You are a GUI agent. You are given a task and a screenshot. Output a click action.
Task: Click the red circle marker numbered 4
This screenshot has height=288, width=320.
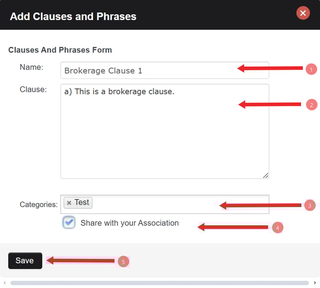point(277,228)
